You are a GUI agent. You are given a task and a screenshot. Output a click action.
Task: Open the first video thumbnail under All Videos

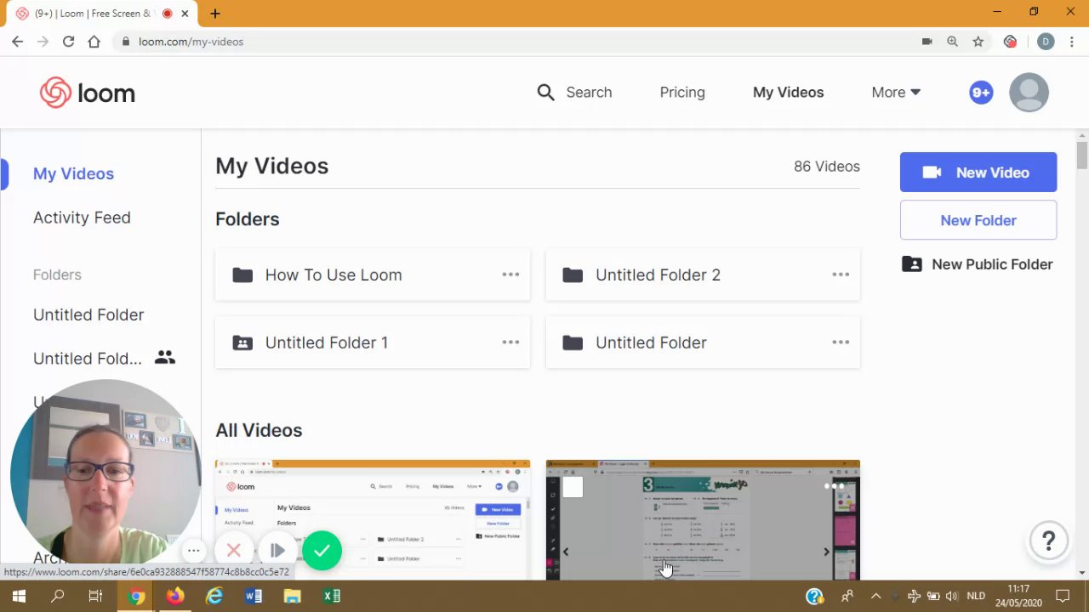pos(373,519)
